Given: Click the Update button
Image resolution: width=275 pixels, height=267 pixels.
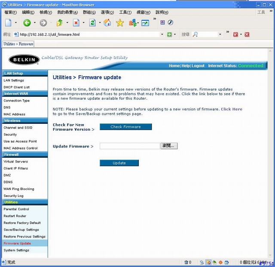Looking at the screenshot, I should 119,163.
